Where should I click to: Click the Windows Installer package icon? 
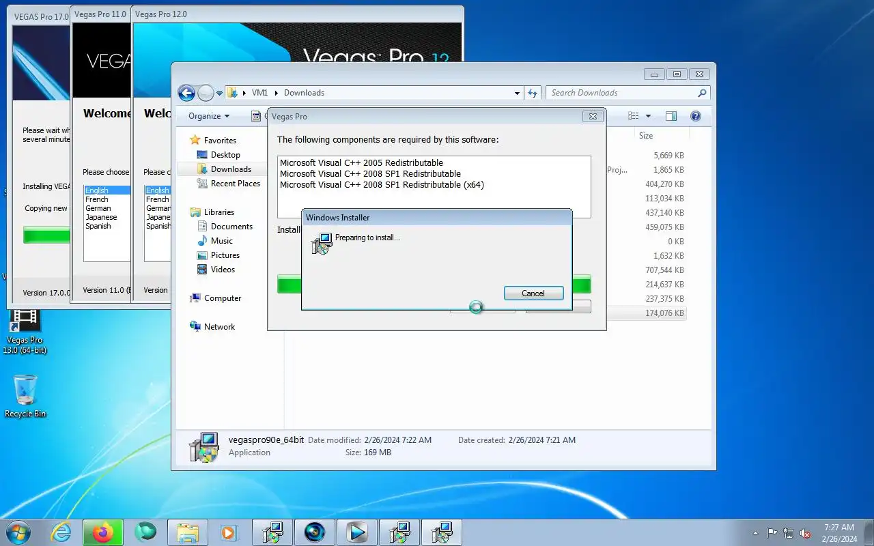[x=321, y=244]
